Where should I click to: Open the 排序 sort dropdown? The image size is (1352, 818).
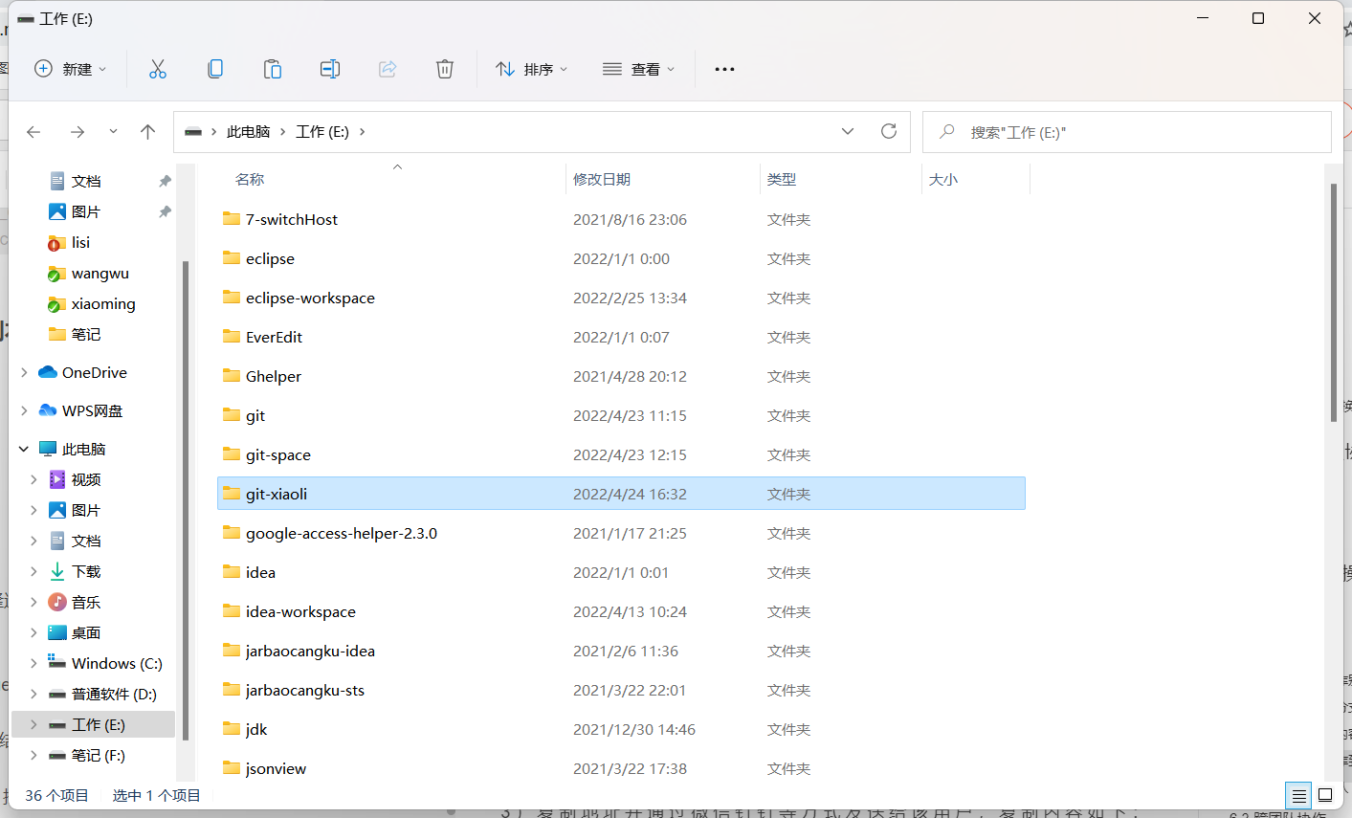[532, 69]
